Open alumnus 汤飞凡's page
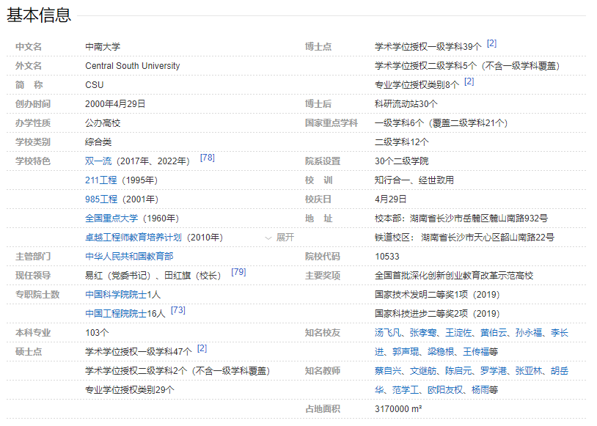 (389, 333)
